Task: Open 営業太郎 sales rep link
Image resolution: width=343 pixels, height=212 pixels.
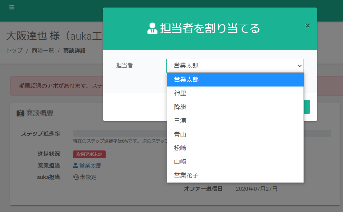Action: point(90,165)
